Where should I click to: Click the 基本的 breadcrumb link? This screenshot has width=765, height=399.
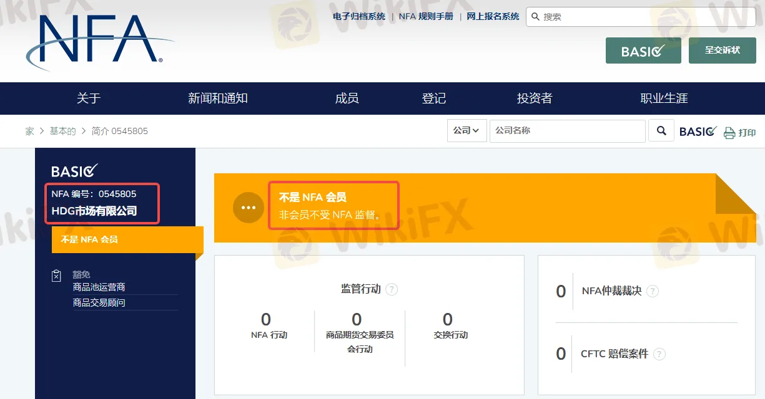click(62, 131)
